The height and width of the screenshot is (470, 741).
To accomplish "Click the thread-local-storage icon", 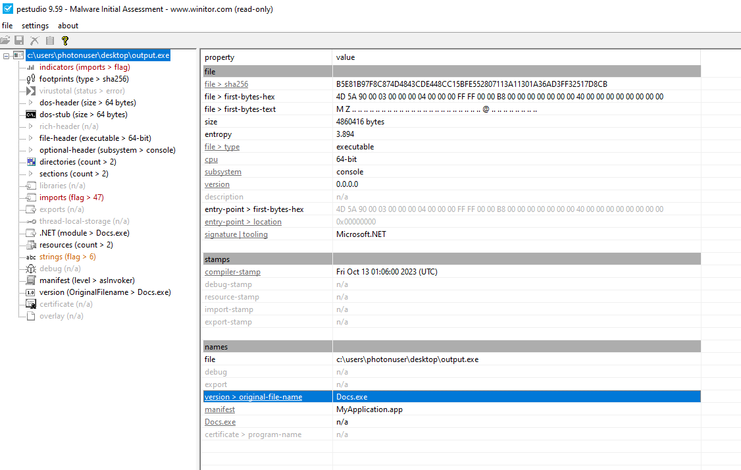I will click(31, 221).
